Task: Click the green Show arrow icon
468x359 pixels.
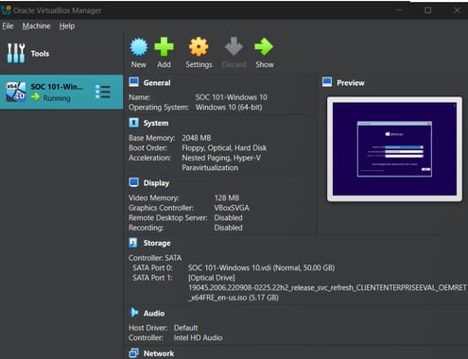Action: [264, 47]
